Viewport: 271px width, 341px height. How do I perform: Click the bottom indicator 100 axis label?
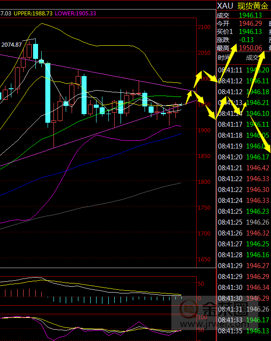click(202, 317)
